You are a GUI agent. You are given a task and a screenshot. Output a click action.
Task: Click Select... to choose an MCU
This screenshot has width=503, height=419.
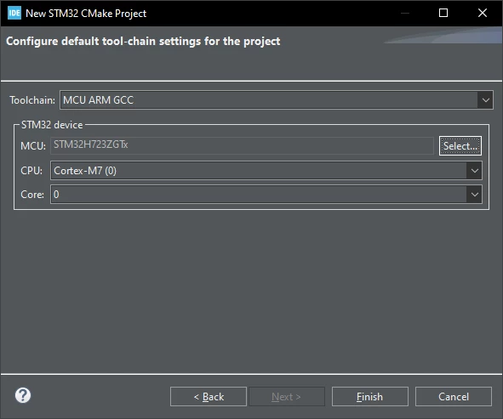[x=460, y=146]
